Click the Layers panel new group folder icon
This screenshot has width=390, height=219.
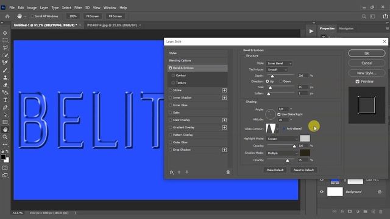pos(365,212)
